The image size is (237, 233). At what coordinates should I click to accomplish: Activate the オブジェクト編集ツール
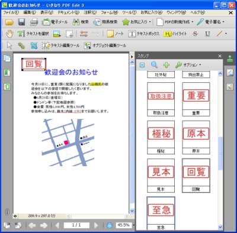click(105, 46)
